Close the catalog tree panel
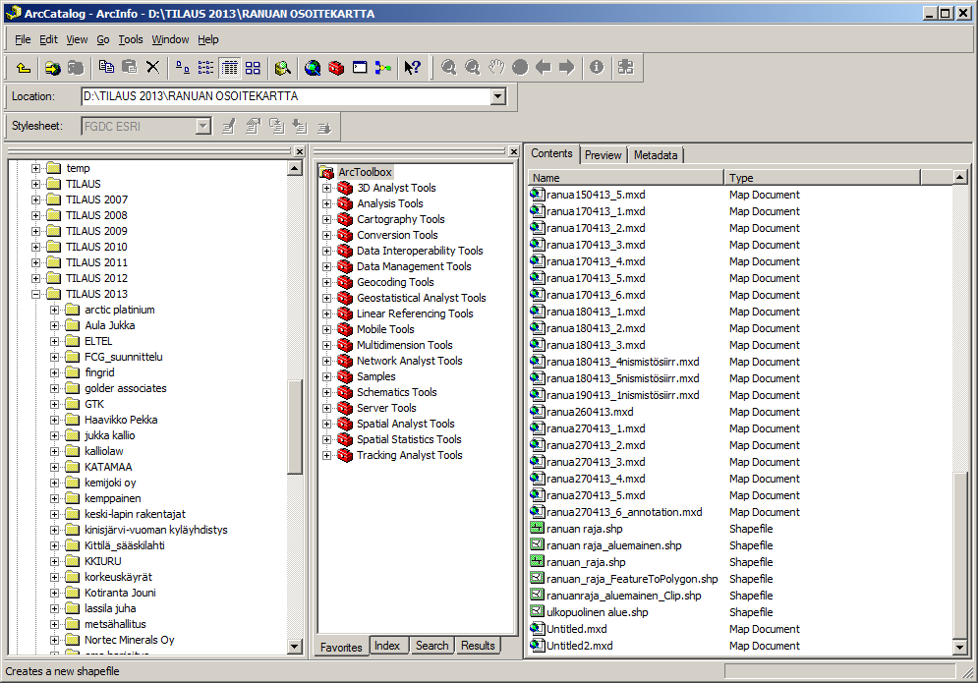978x683 pixels. click(x=300, y=151)
